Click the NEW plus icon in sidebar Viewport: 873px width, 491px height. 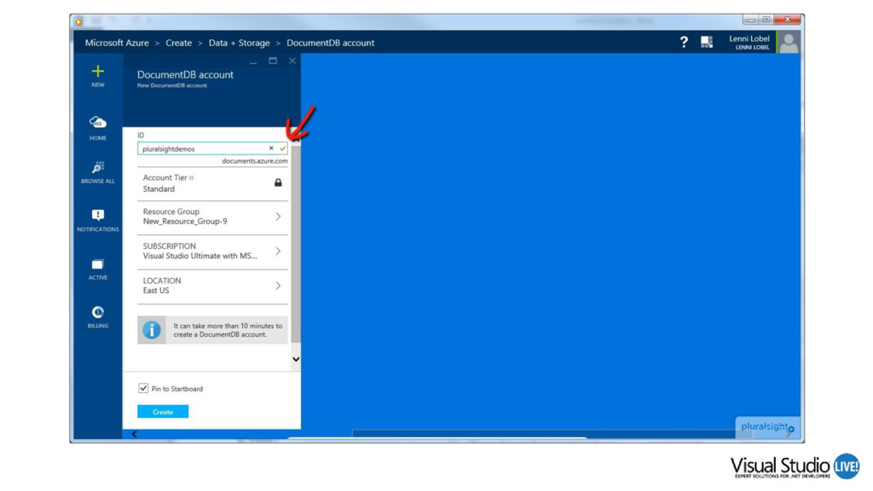click(x=98, y=72)
